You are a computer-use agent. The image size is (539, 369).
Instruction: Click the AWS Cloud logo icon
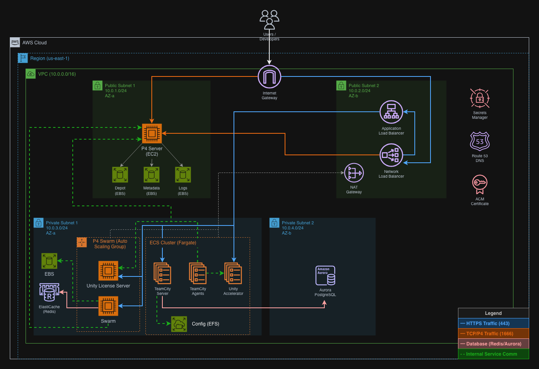click(15, 42)
